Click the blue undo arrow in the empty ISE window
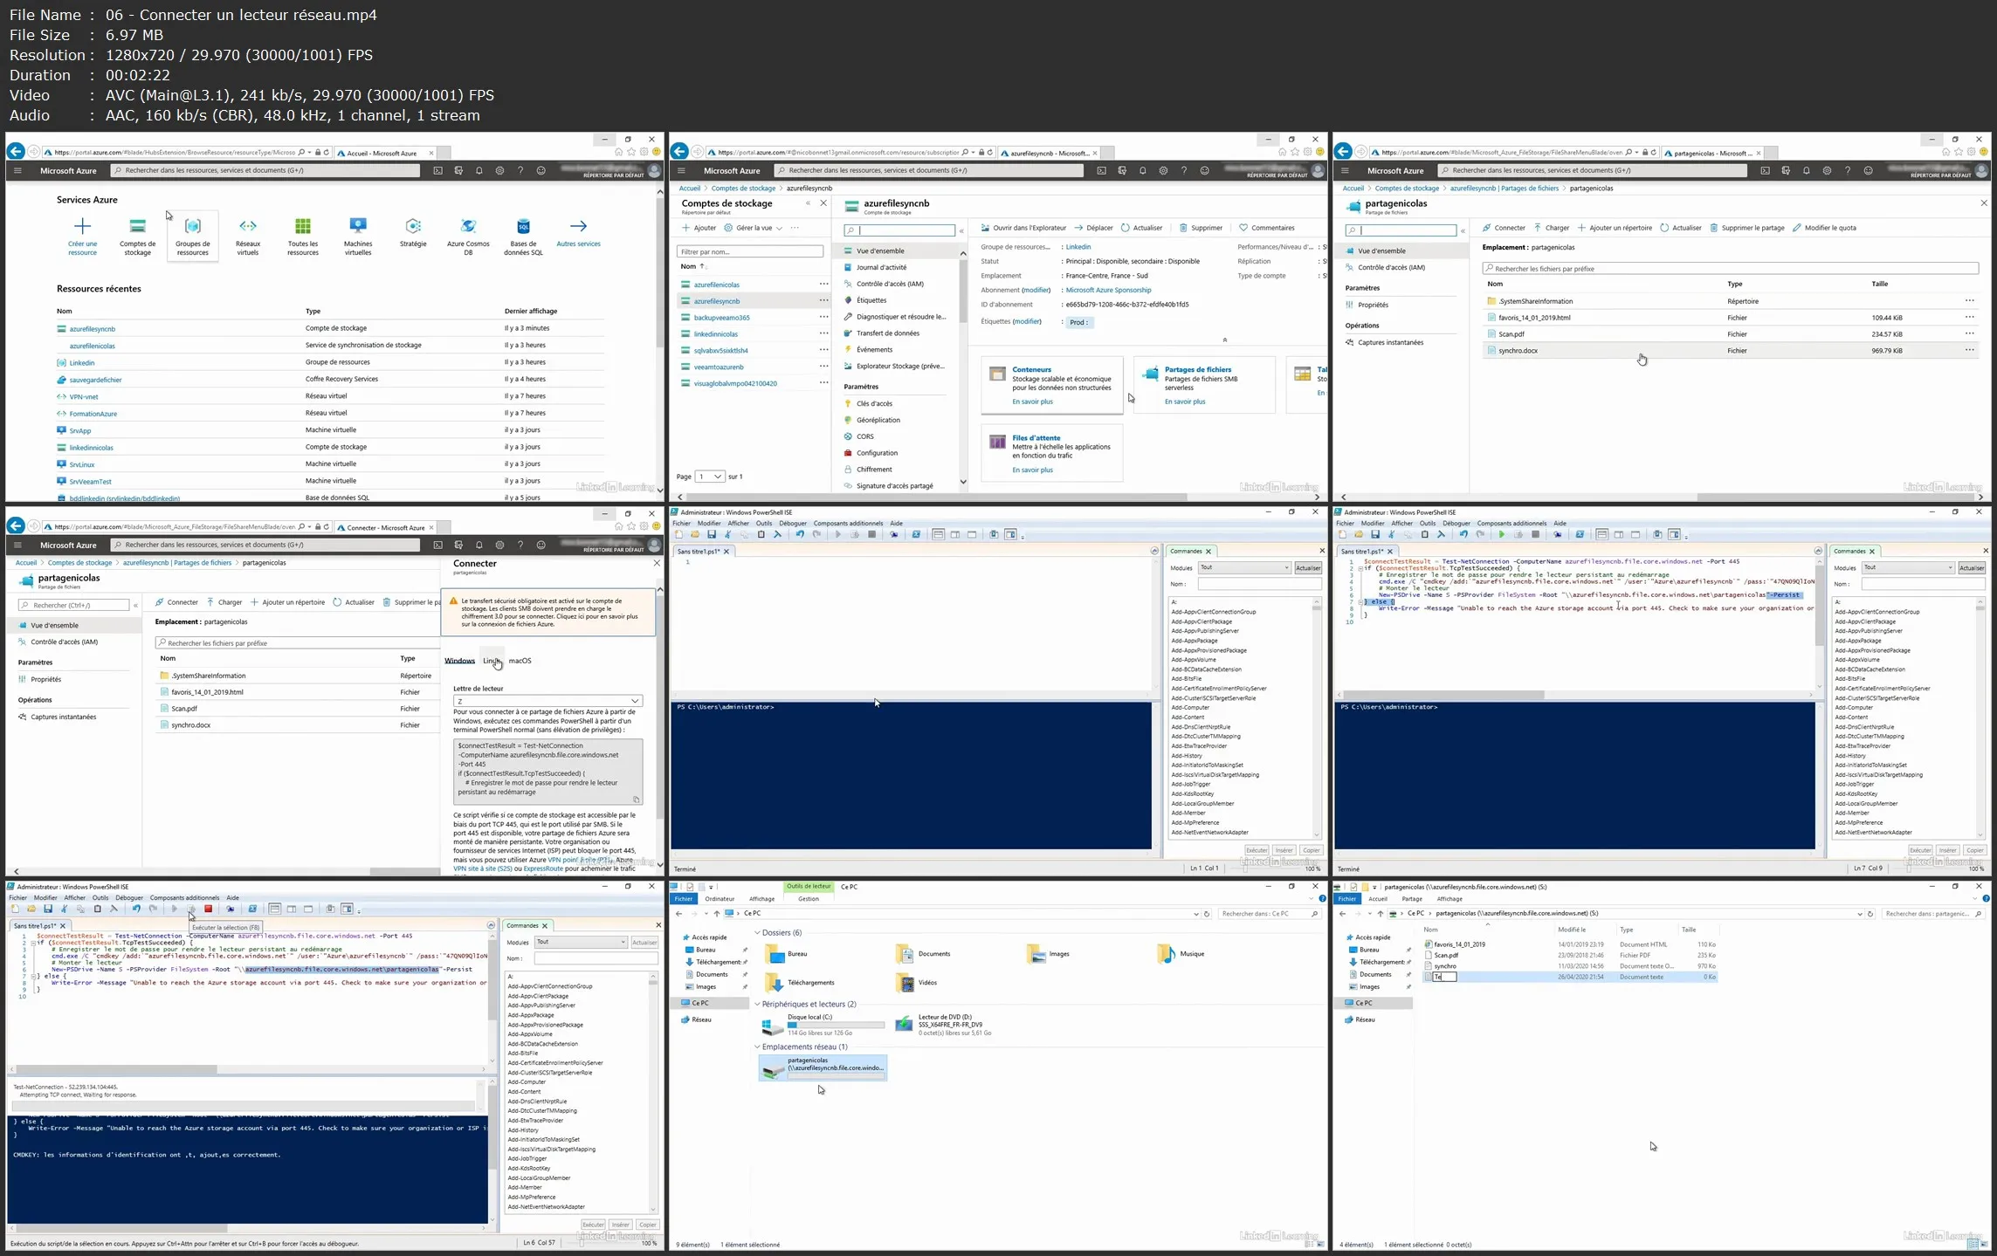This screenshot has width=1997, height=1256. point(799,534)
